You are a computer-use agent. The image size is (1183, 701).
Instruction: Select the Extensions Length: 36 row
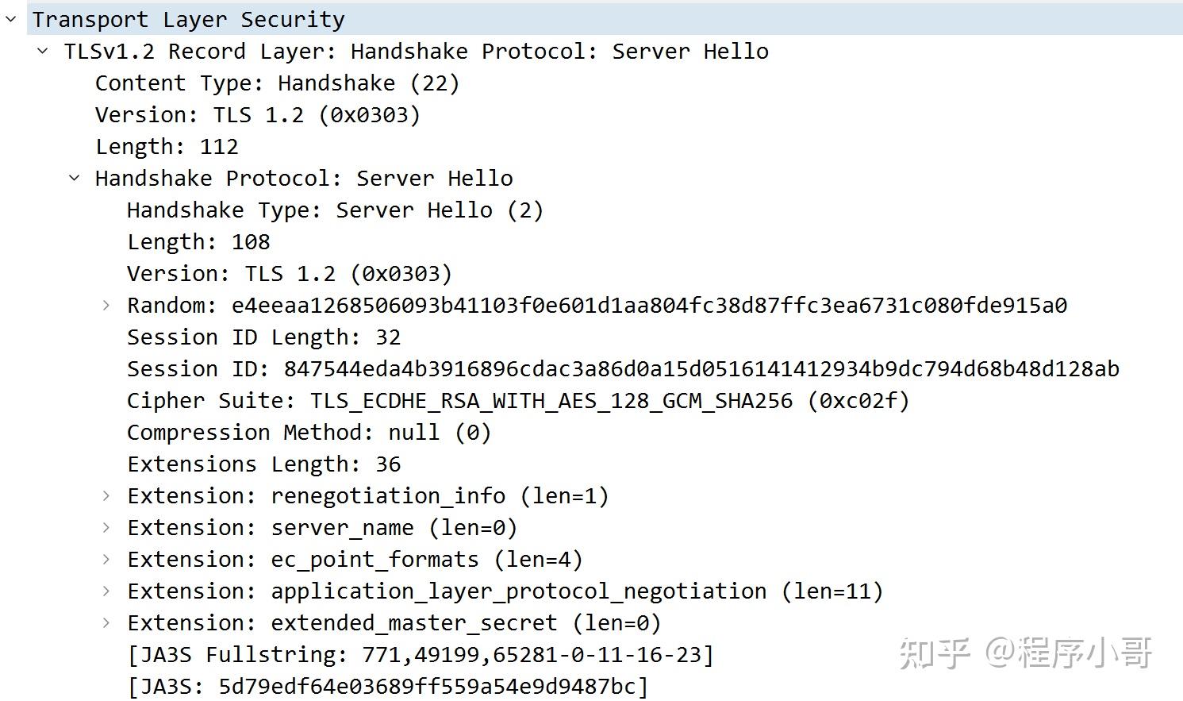pos(263,464)
